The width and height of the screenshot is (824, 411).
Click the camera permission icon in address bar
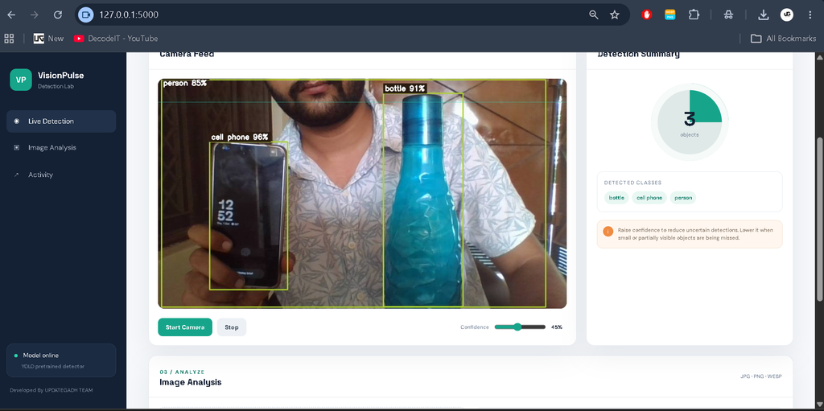coord(85,14)
